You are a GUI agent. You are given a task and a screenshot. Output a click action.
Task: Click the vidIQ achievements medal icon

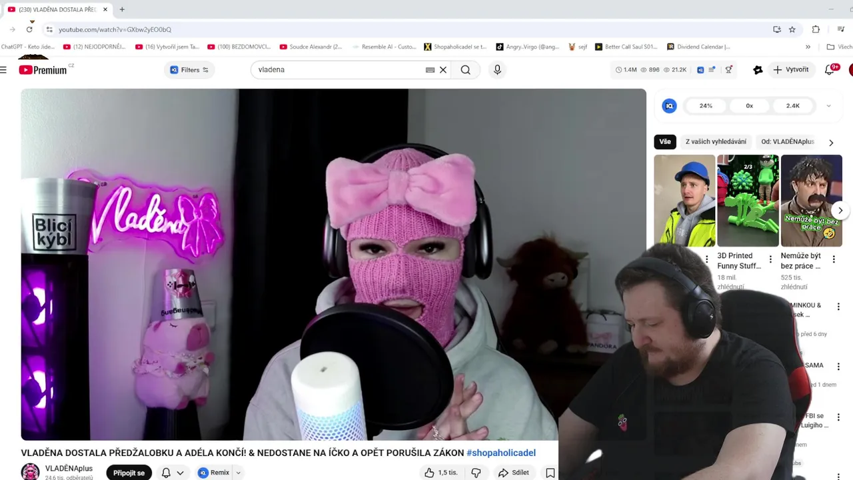pos(728,70)
